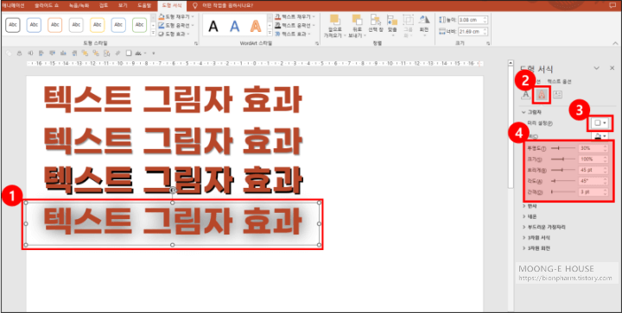Select the green-outlined Abc shape style
622x313 pixels.
pos(139,25)
